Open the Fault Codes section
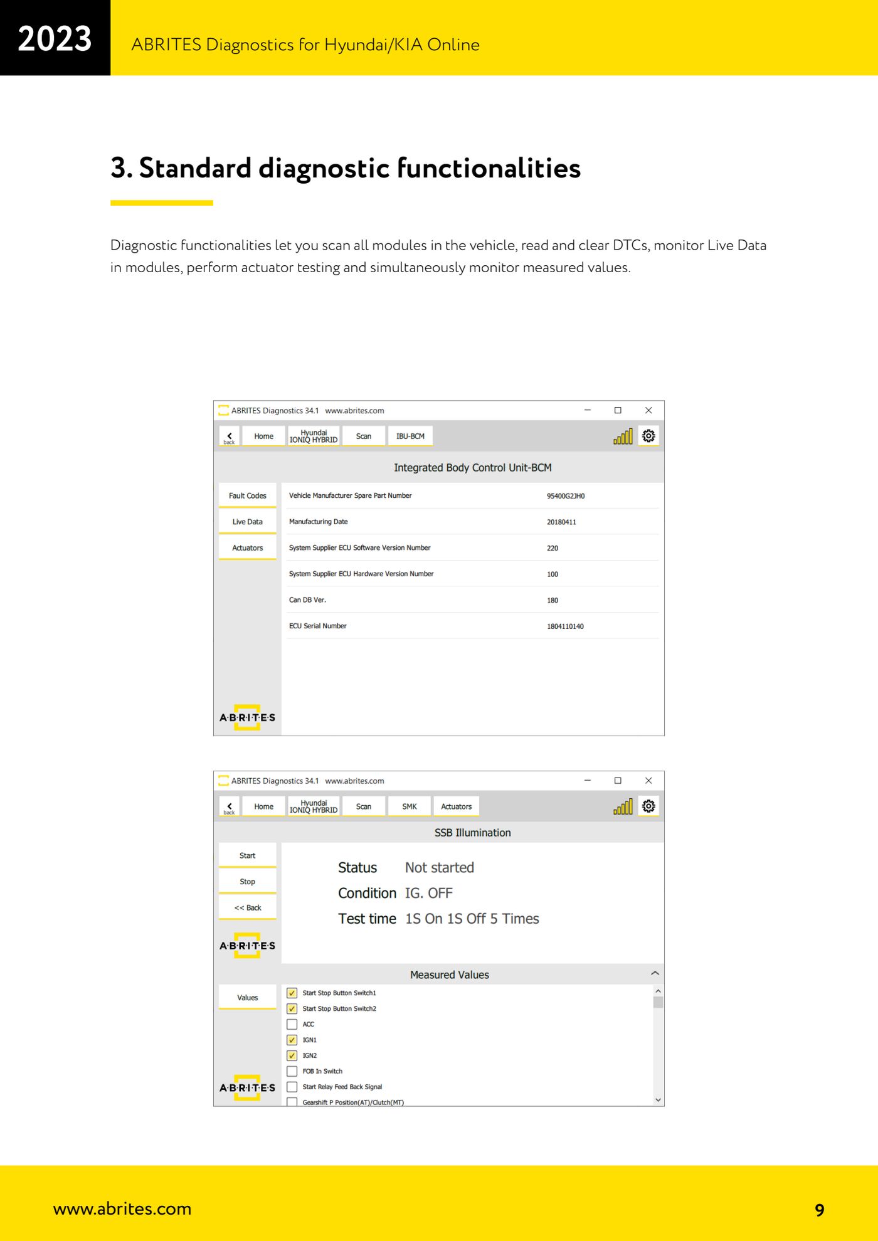 [x=248, y=495]
